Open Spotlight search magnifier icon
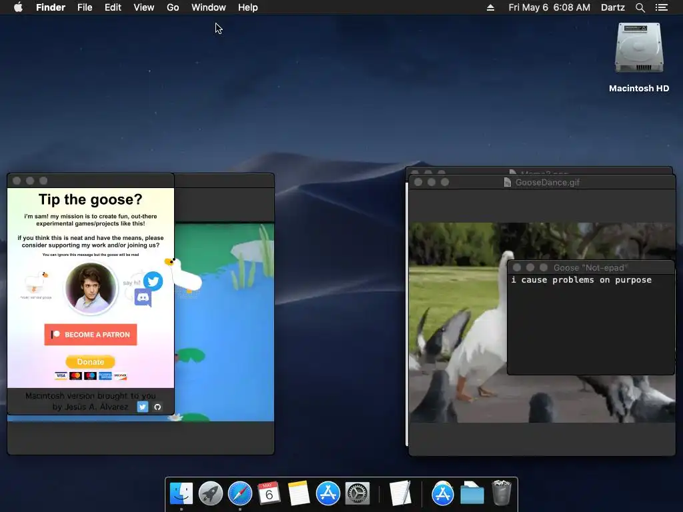The height and width of the screenshot is (512, 683). pyautogui.click(x=640, y=7)
